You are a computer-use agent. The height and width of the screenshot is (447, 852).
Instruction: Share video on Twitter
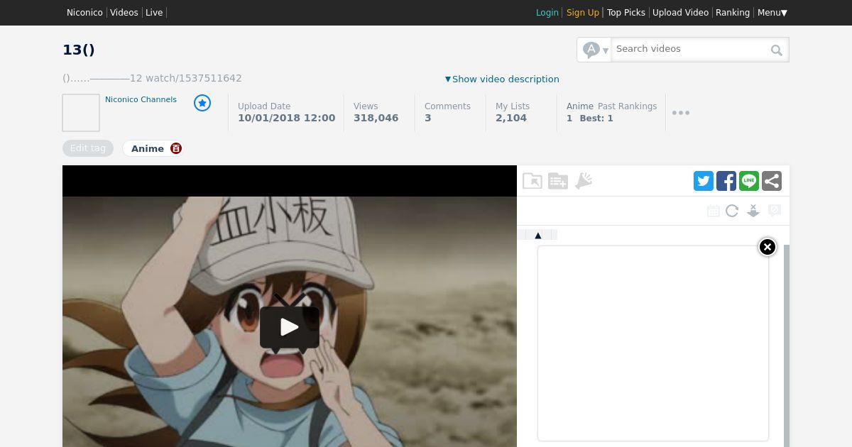tap(704, 181)
